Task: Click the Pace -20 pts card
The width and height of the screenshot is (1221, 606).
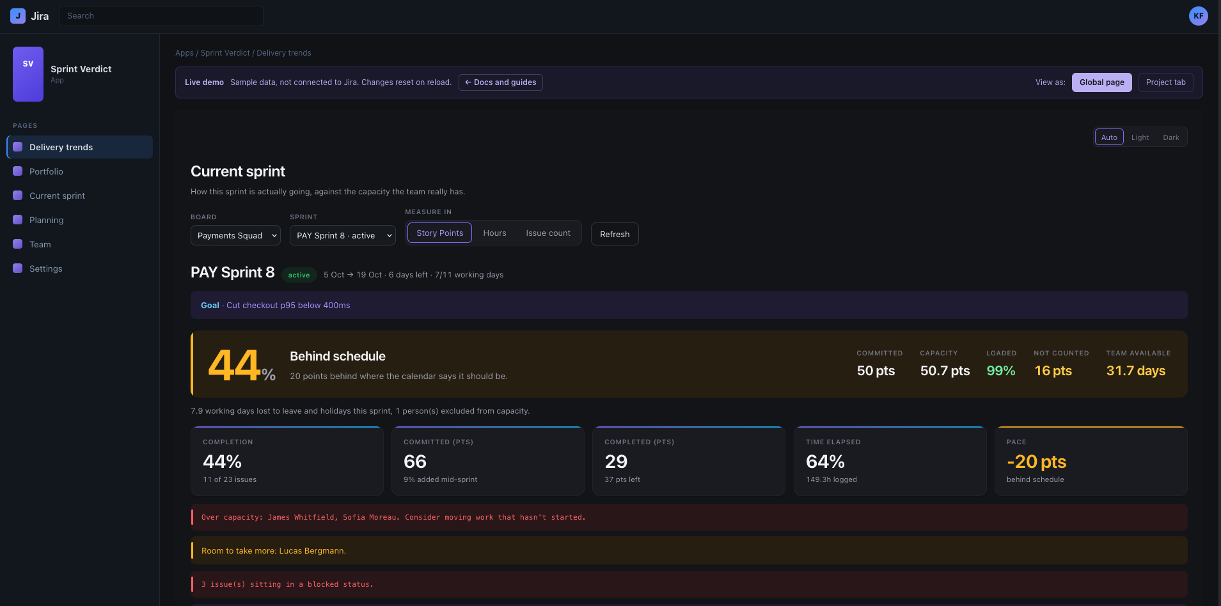Action: pyautogui.click(x=1091, y=461)
